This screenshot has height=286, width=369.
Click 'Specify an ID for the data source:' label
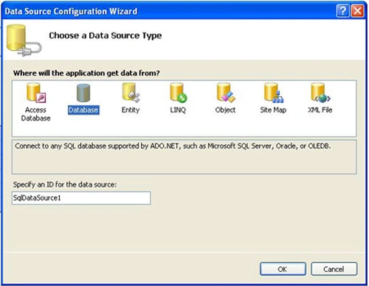tap(65, 185)
